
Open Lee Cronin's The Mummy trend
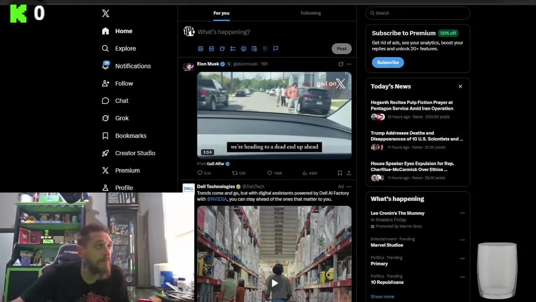pos(397,213)
